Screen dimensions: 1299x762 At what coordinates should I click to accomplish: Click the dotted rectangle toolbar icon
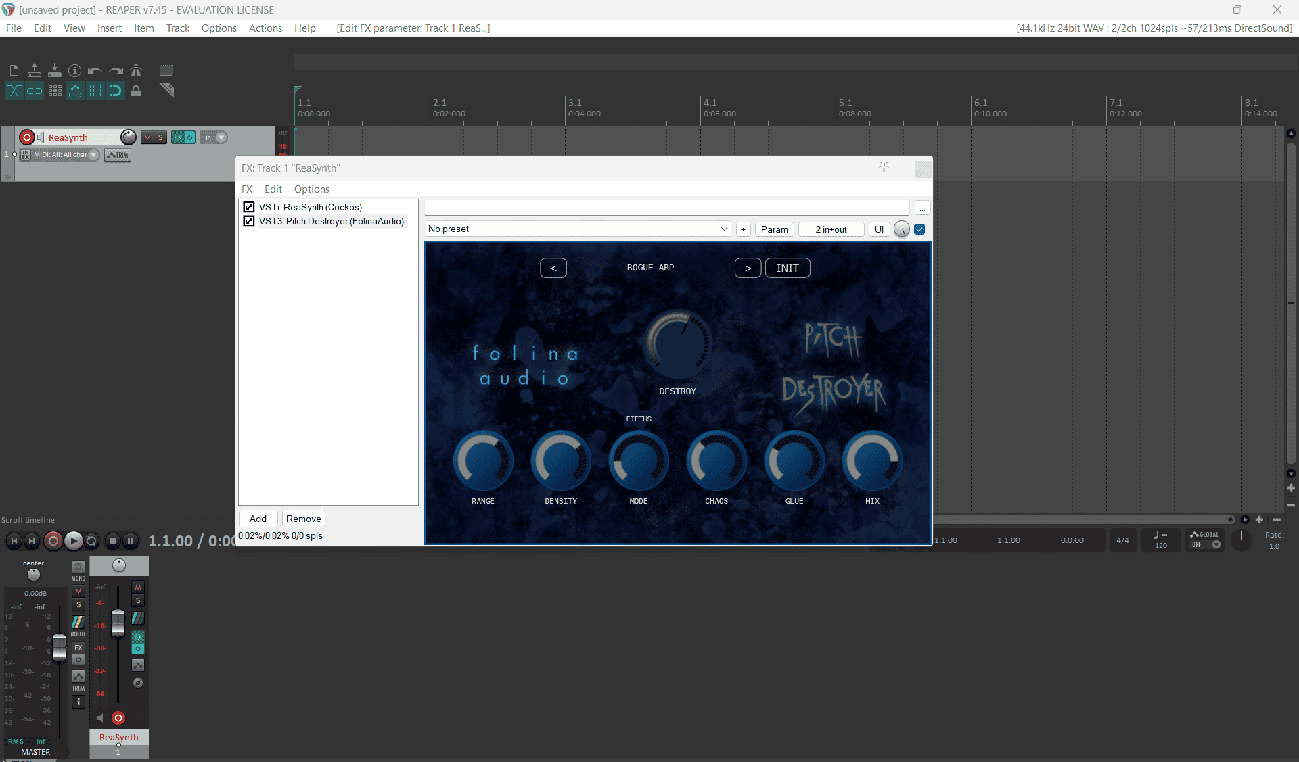pos(166,70)
